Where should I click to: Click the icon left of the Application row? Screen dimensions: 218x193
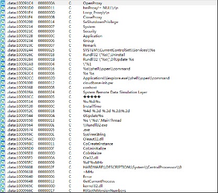tap(3, 36)
